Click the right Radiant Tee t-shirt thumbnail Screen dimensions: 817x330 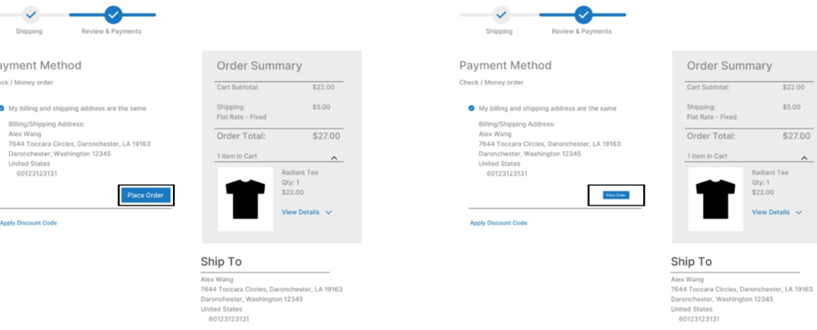pos(716,198)
